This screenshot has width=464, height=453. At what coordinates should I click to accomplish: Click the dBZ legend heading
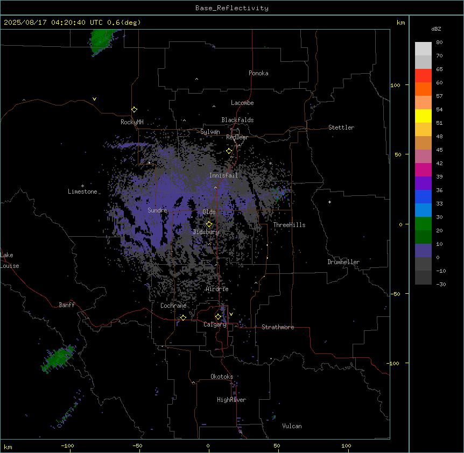coord(436,29)
